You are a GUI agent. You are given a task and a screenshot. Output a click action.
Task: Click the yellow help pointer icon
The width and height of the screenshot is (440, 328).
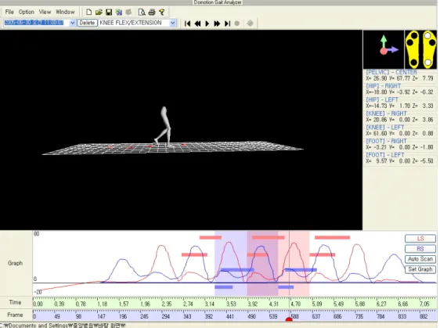[161, 12]
